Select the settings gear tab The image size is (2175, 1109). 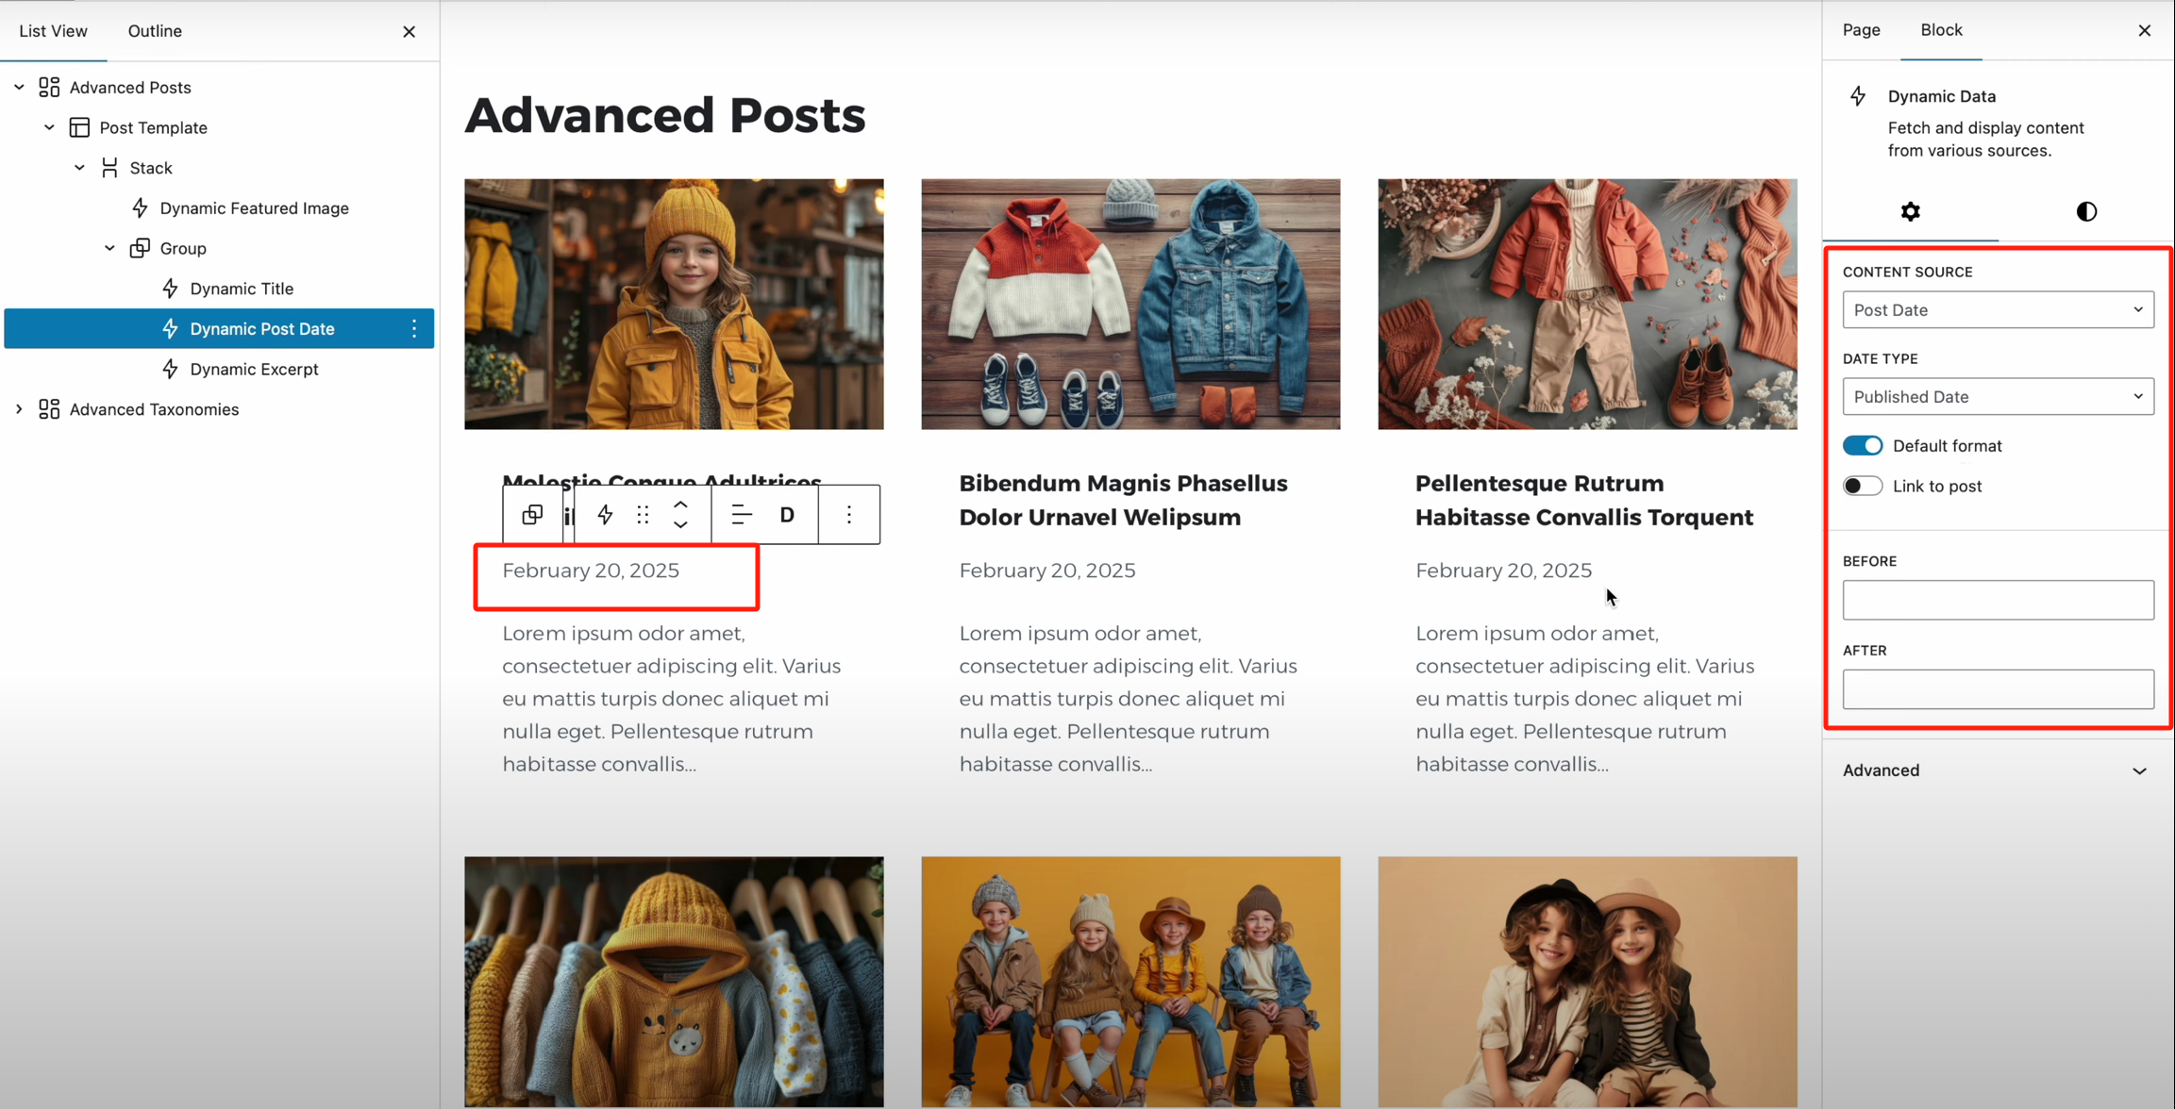pyautogui.click(x=1910, y=211)
